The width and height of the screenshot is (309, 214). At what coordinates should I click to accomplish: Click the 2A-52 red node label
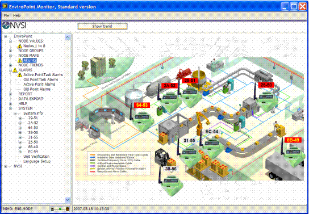pyautogui.click(x=169, y=86)
